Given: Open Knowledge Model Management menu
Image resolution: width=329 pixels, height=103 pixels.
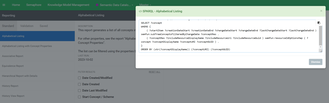Looking at the screenshot, I should coord(68,5).
